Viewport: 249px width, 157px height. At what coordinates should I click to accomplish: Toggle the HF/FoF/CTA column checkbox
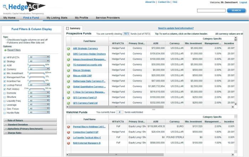point(4,58)
